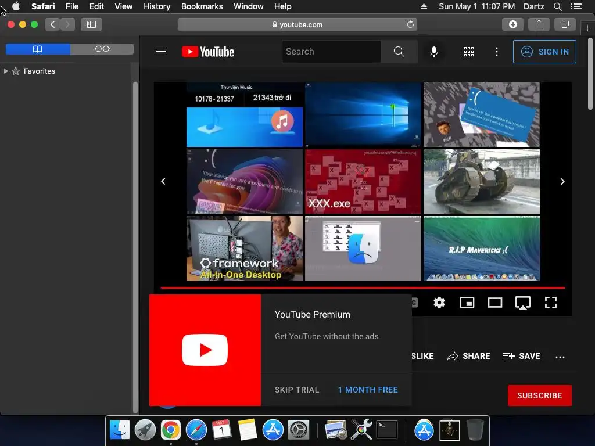Screen dimensions: 595x446
Task: Show the Safari tab overview
Action: tap(565, 24)
